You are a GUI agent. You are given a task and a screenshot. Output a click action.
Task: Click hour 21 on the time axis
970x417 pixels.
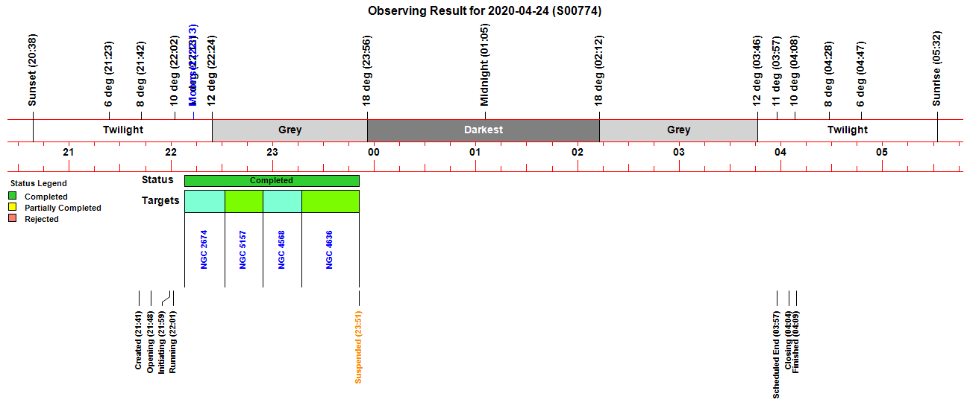pos(69,153)
